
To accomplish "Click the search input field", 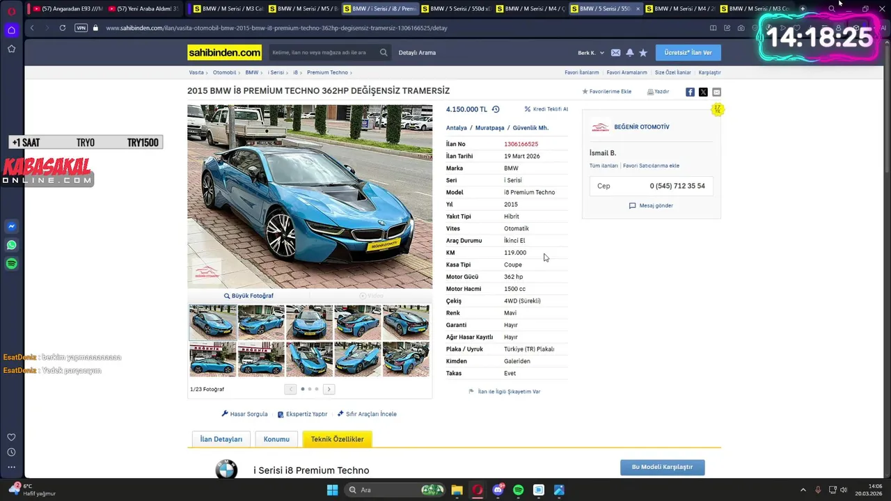I will 324,52.
